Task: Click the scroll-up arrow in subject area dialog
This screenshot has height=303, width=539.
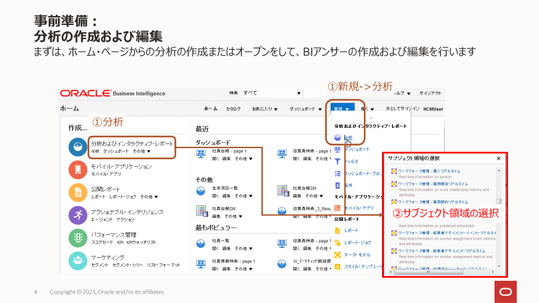Action: click(499, 171)
